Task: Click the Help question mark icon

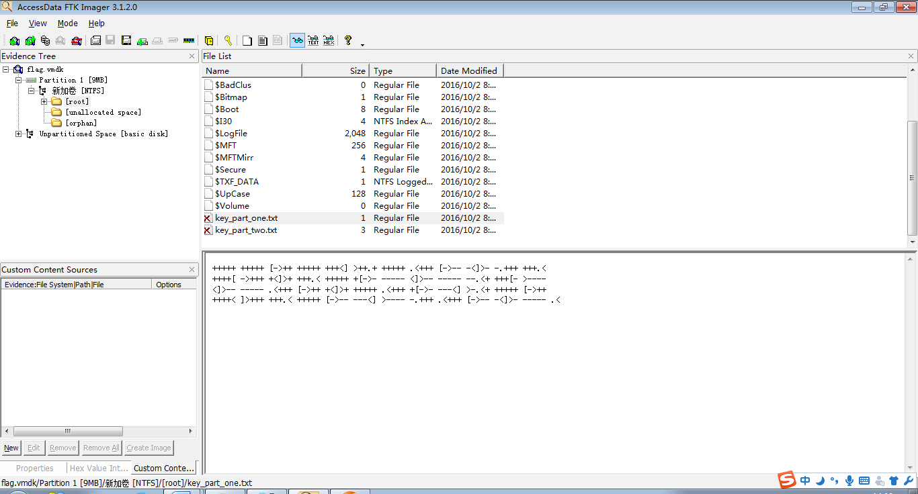Action: coord(348,40)
